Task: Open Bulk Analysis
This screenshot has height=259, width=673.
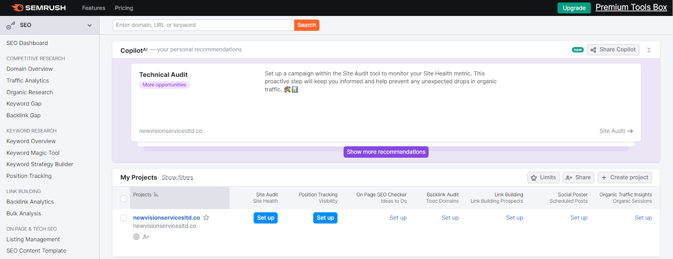Action: (x=24, y=213)
